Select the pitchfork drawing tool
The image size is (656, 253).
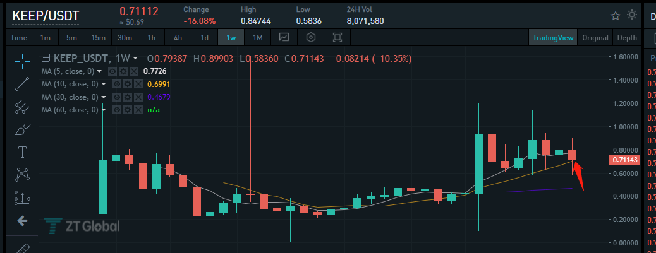(22, 107)
